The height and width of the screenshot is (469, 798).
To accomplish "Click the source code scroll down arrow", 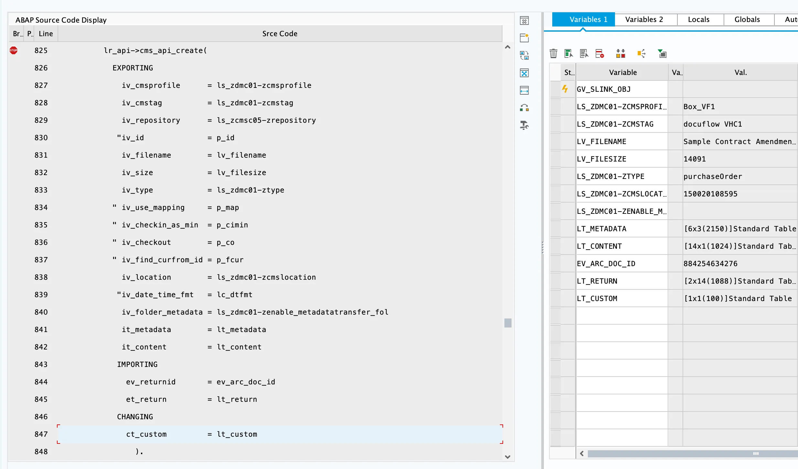I will click(508, 457).
